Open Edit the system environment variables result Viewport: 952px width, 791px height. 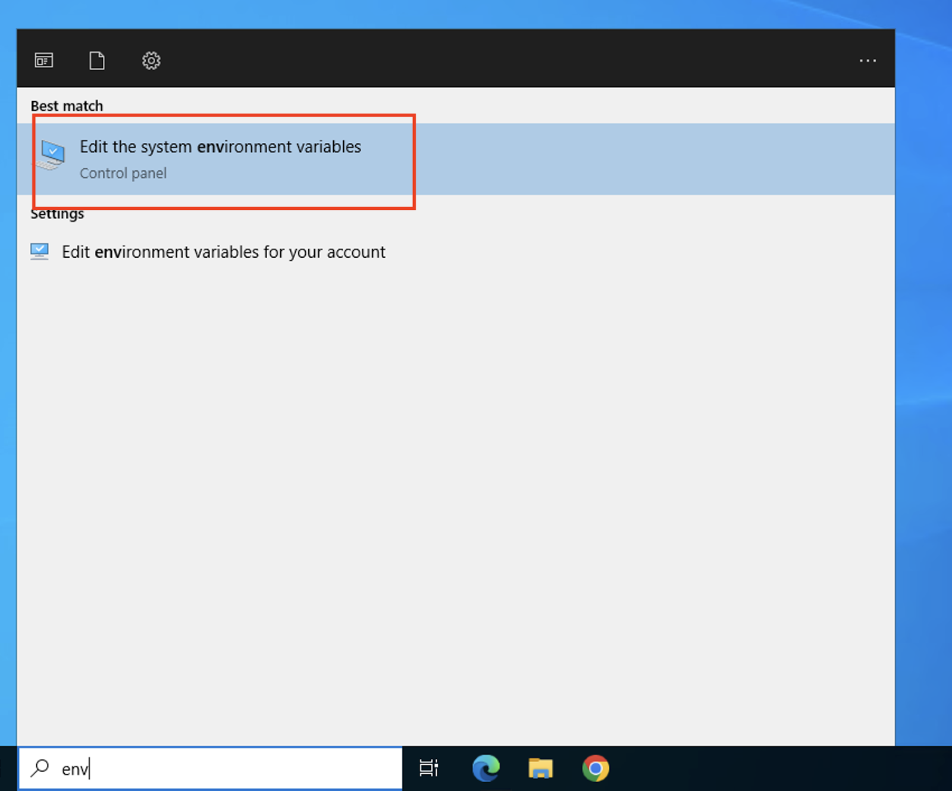point(456,160)
